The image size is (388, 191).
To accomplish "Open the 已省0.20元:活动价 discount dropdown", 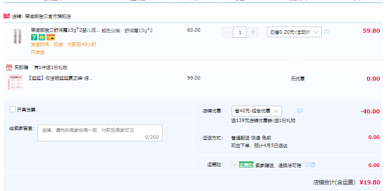I will [x=294, y=32].
